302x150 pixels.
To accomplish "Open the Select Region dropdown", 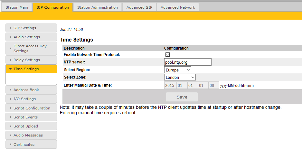I will 177,70.
